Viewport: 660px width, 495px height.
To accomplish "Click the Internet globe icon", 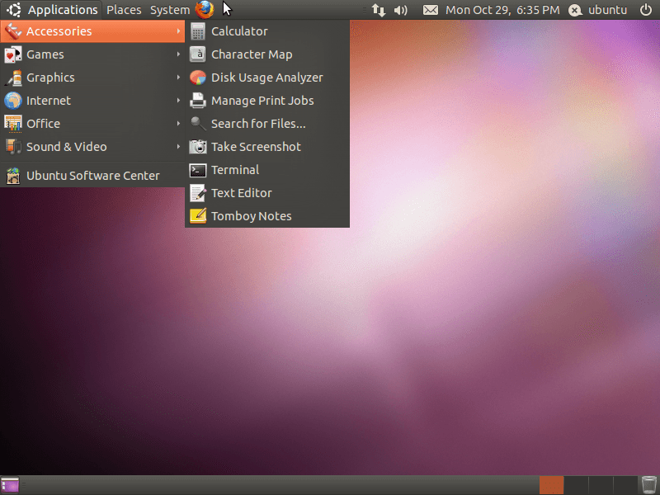I will tap(12, 101).
